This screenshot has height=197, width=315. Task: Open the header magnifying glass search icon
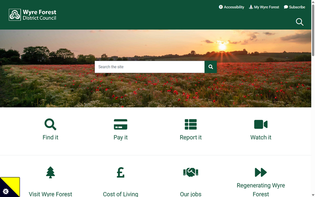tap(300, 22)
